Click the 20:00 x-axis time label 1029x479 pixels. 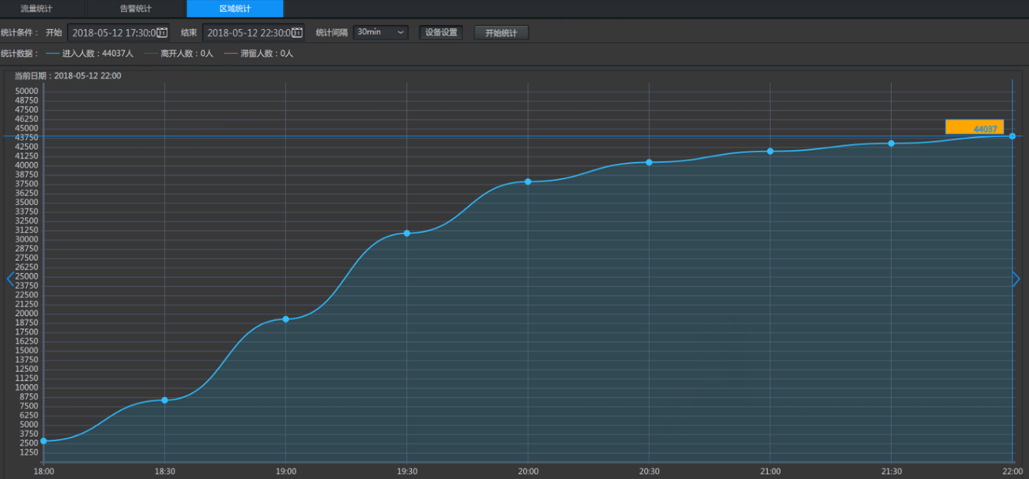[528, 471]
